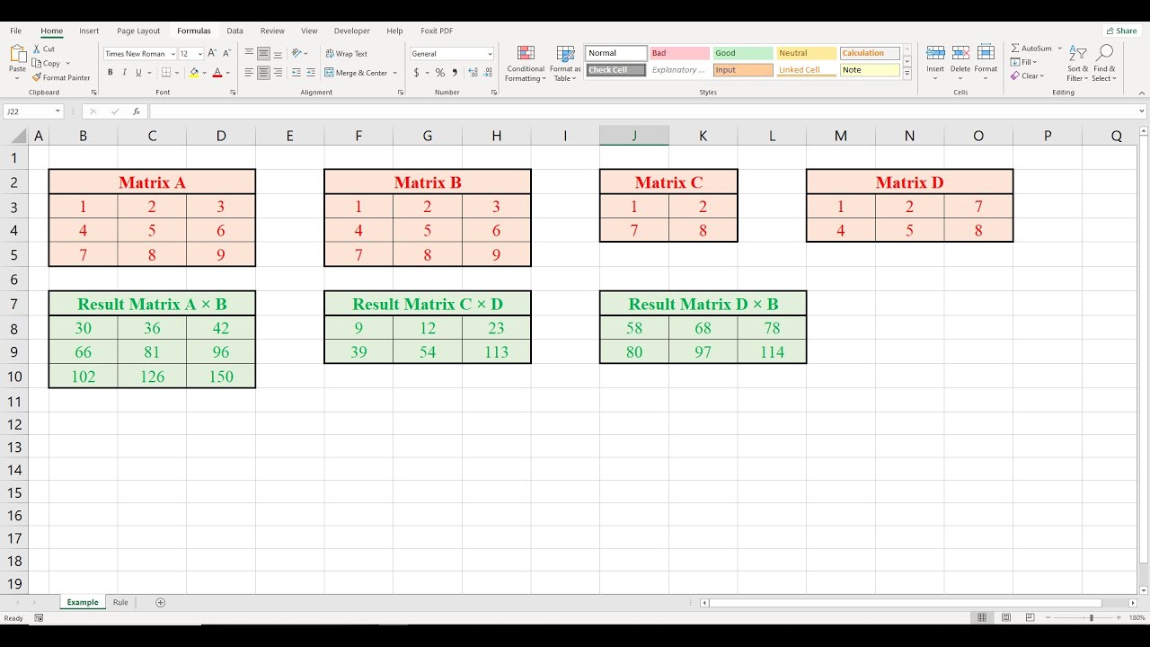This screenshot has height=647, width=1150.
Task: Apply red font color
Action: click(217, 73)
